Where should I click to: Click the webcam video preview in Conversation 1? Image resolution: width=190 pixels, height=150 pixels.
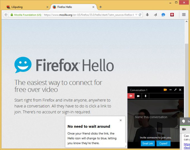click(156, 120)
